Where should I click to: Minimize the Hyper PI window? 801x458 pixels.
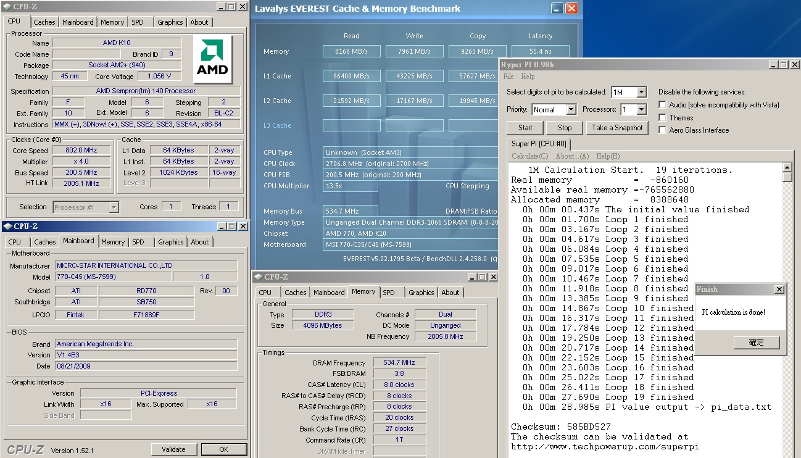[774, 65]
